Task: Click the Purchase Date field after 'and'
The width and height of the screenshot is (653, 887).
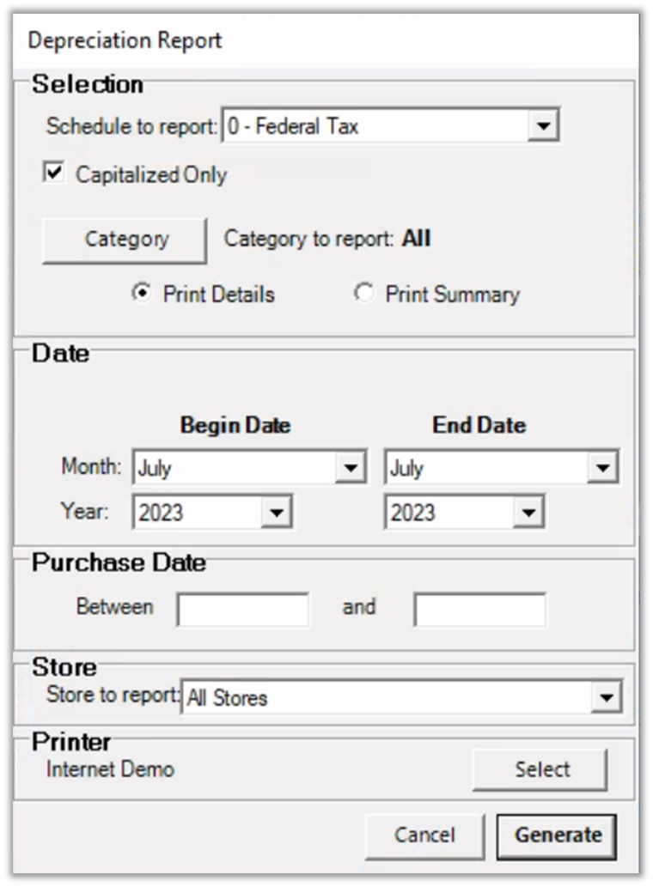Action: pos(479,610)
